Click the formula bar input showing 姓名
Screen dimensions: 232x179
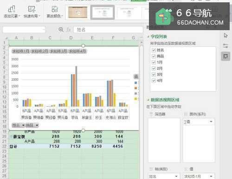point(108,30)
